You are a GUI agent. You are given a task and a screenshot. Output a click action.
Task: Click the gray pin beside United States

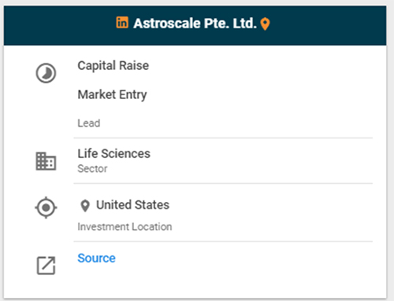tap(85, 206)
